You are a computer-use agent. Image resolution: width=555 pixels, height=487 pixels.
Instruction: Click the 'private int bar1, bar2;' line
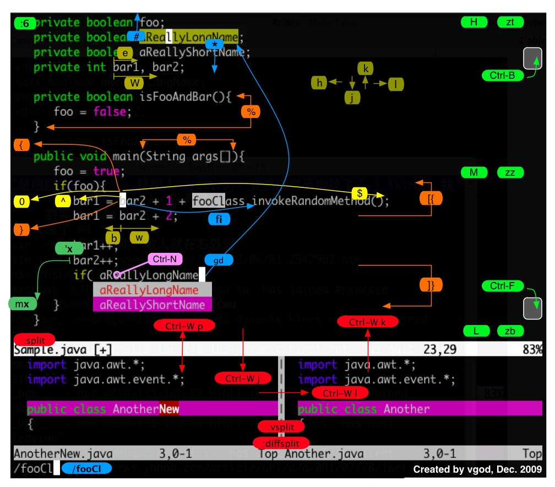coord(108,67)
